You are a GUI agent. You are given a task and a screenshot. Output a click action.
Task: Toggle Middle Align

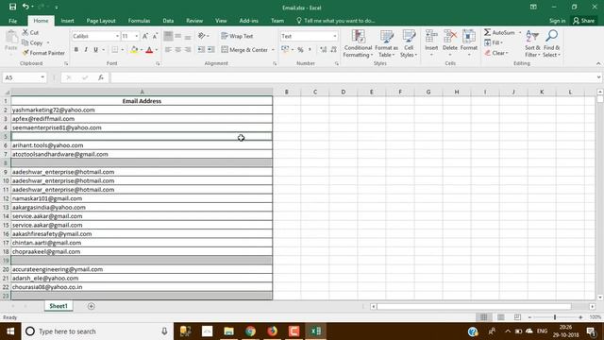point(178,36)
